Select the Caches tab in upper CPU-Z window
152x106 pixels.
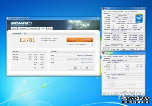[x=109, y=12]
